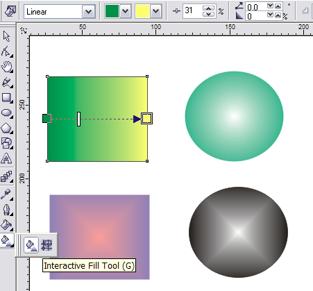Viewport: 313px width, 291px height.
Task: Select the Ellipse tool
Action: [6, 113]
